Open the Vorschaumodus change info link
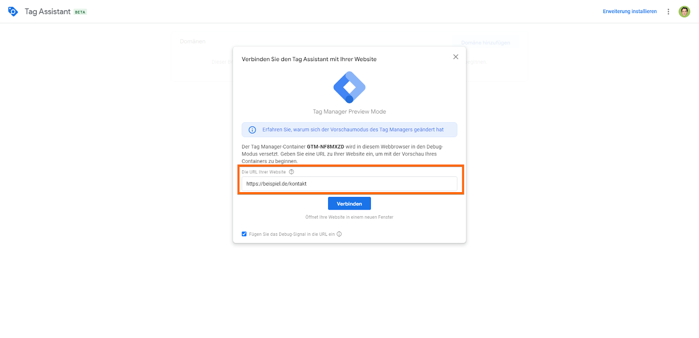699x338 pixels. [x=353, y=130]
